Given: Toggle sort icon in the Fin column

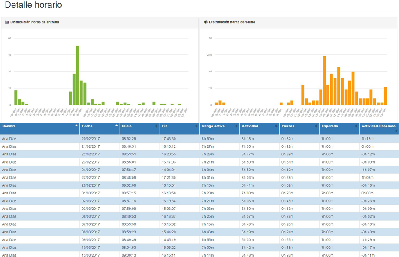Looking at the screenshot, I should (196, 126).
